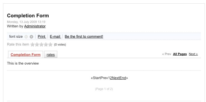Click the « Prev navigation text
Viewport: 206px width, 102px height.
(x=167, y=54)
